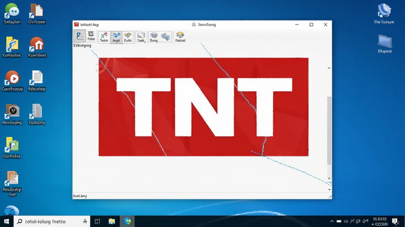405x227 pixels.
Task: Minimize the application window
Action: 297,24
